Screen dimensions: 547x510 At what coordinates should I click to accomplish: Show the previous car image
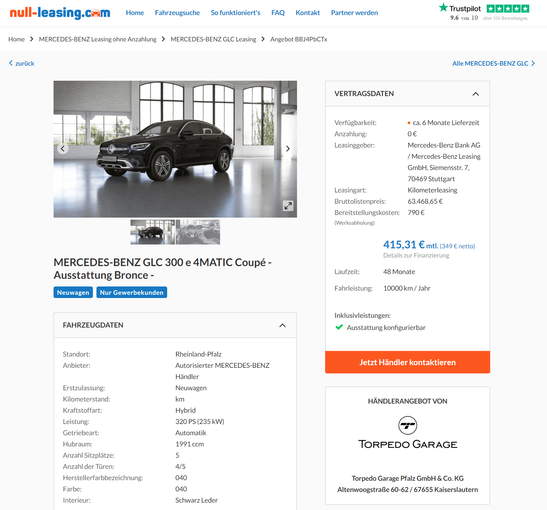point(63,148)
